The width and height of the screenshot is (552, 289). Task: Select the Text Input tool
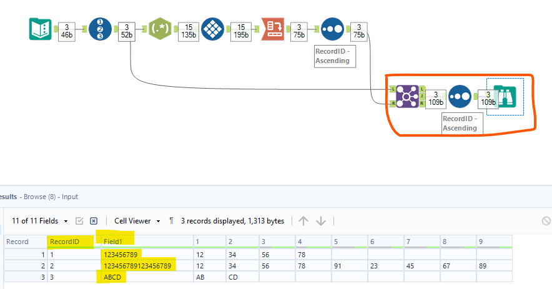tap(40, 29)
